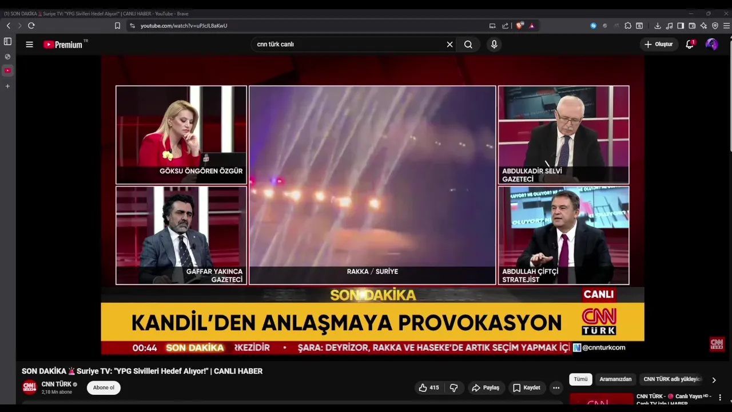This screenshot has width=732, height=412.
Task: Toggle the browser sidebar panel icon
Action: pyautogui.click(x=681, y=26)
